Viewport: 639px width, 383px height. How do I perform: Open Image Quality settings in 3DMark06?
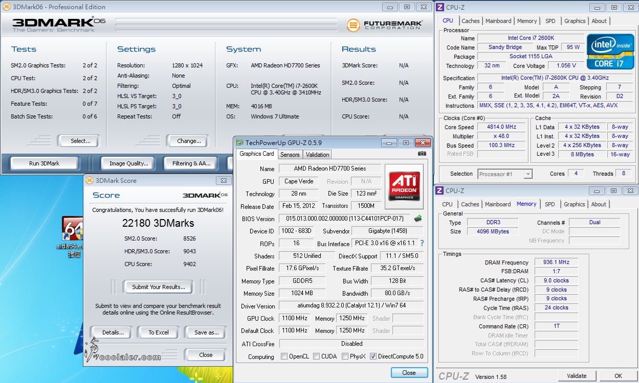129,163
